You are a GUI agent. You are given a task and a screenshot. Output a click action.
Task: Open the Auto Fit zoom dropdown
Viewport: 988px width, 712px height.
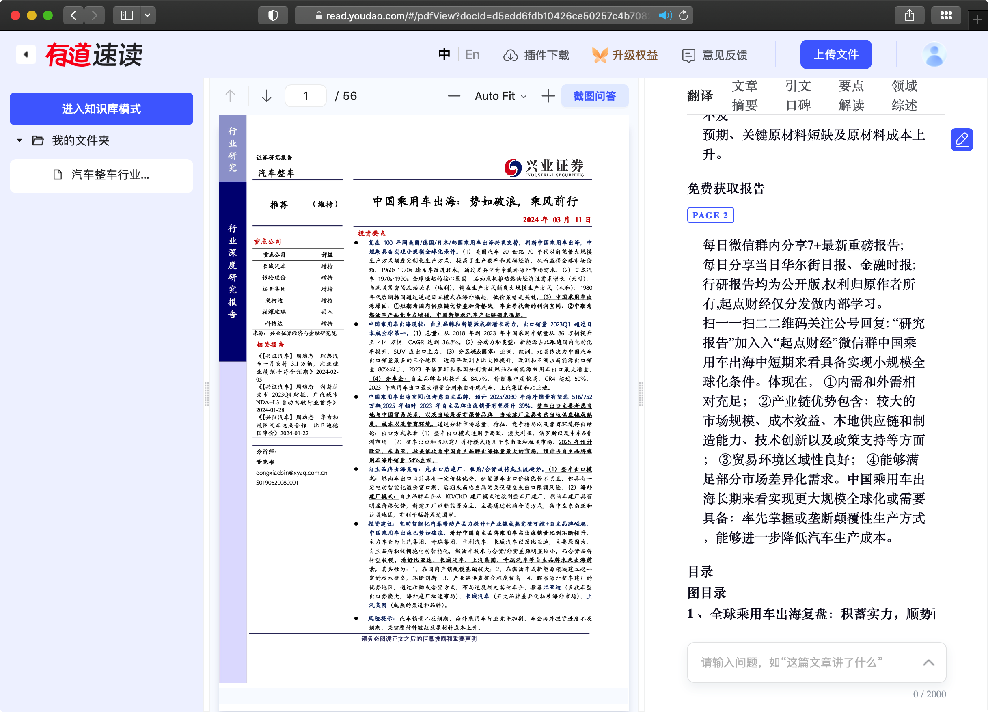500,95
